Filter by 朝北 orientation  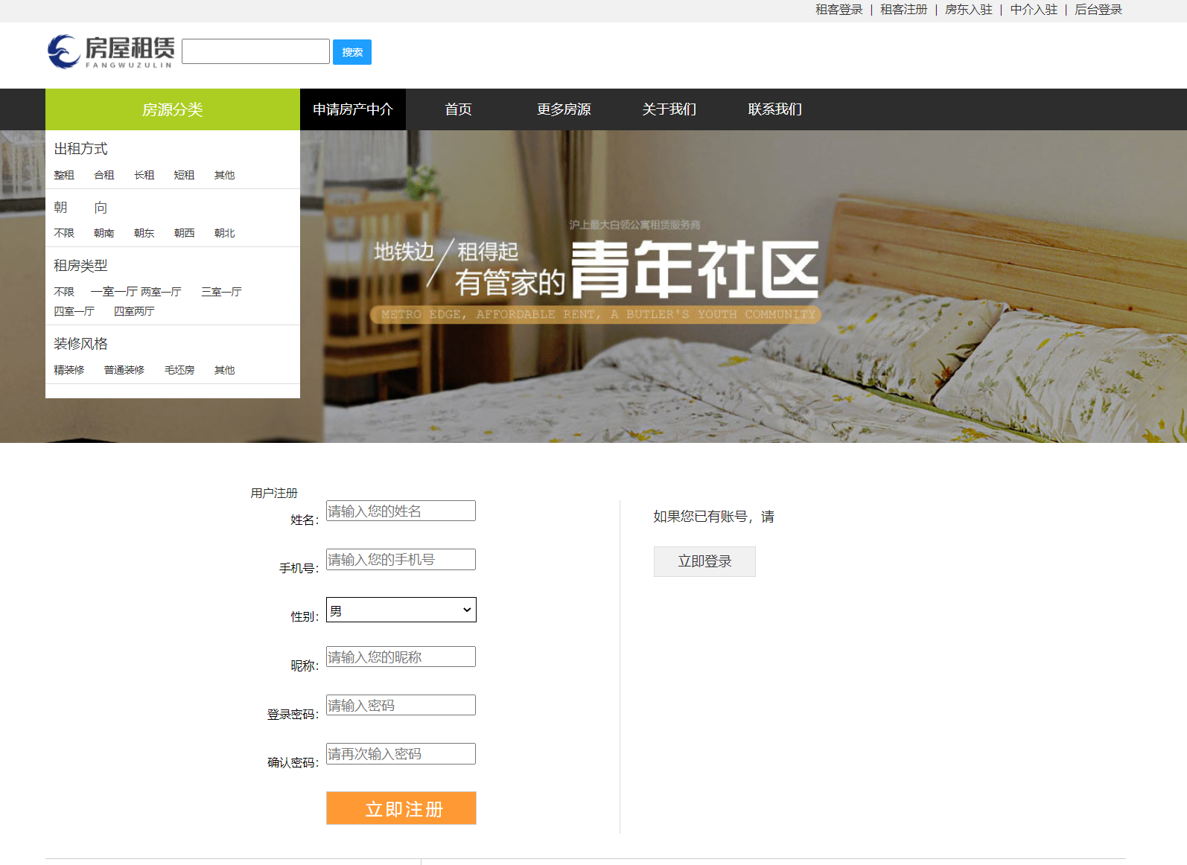[224, 233]
